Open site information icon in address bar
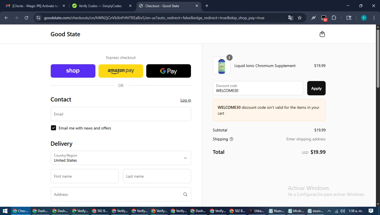 point(38,18)
